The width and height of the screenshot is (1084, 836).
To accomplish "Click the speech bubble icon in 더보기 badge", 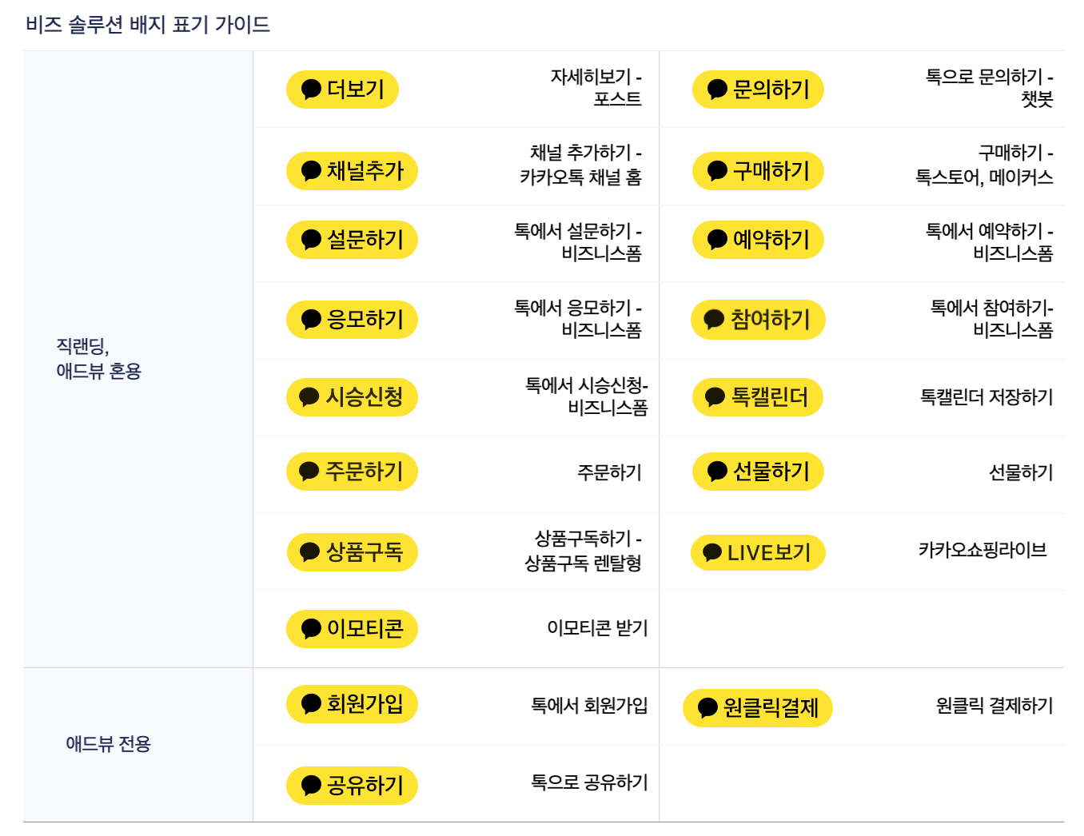I will click(311, 90).
